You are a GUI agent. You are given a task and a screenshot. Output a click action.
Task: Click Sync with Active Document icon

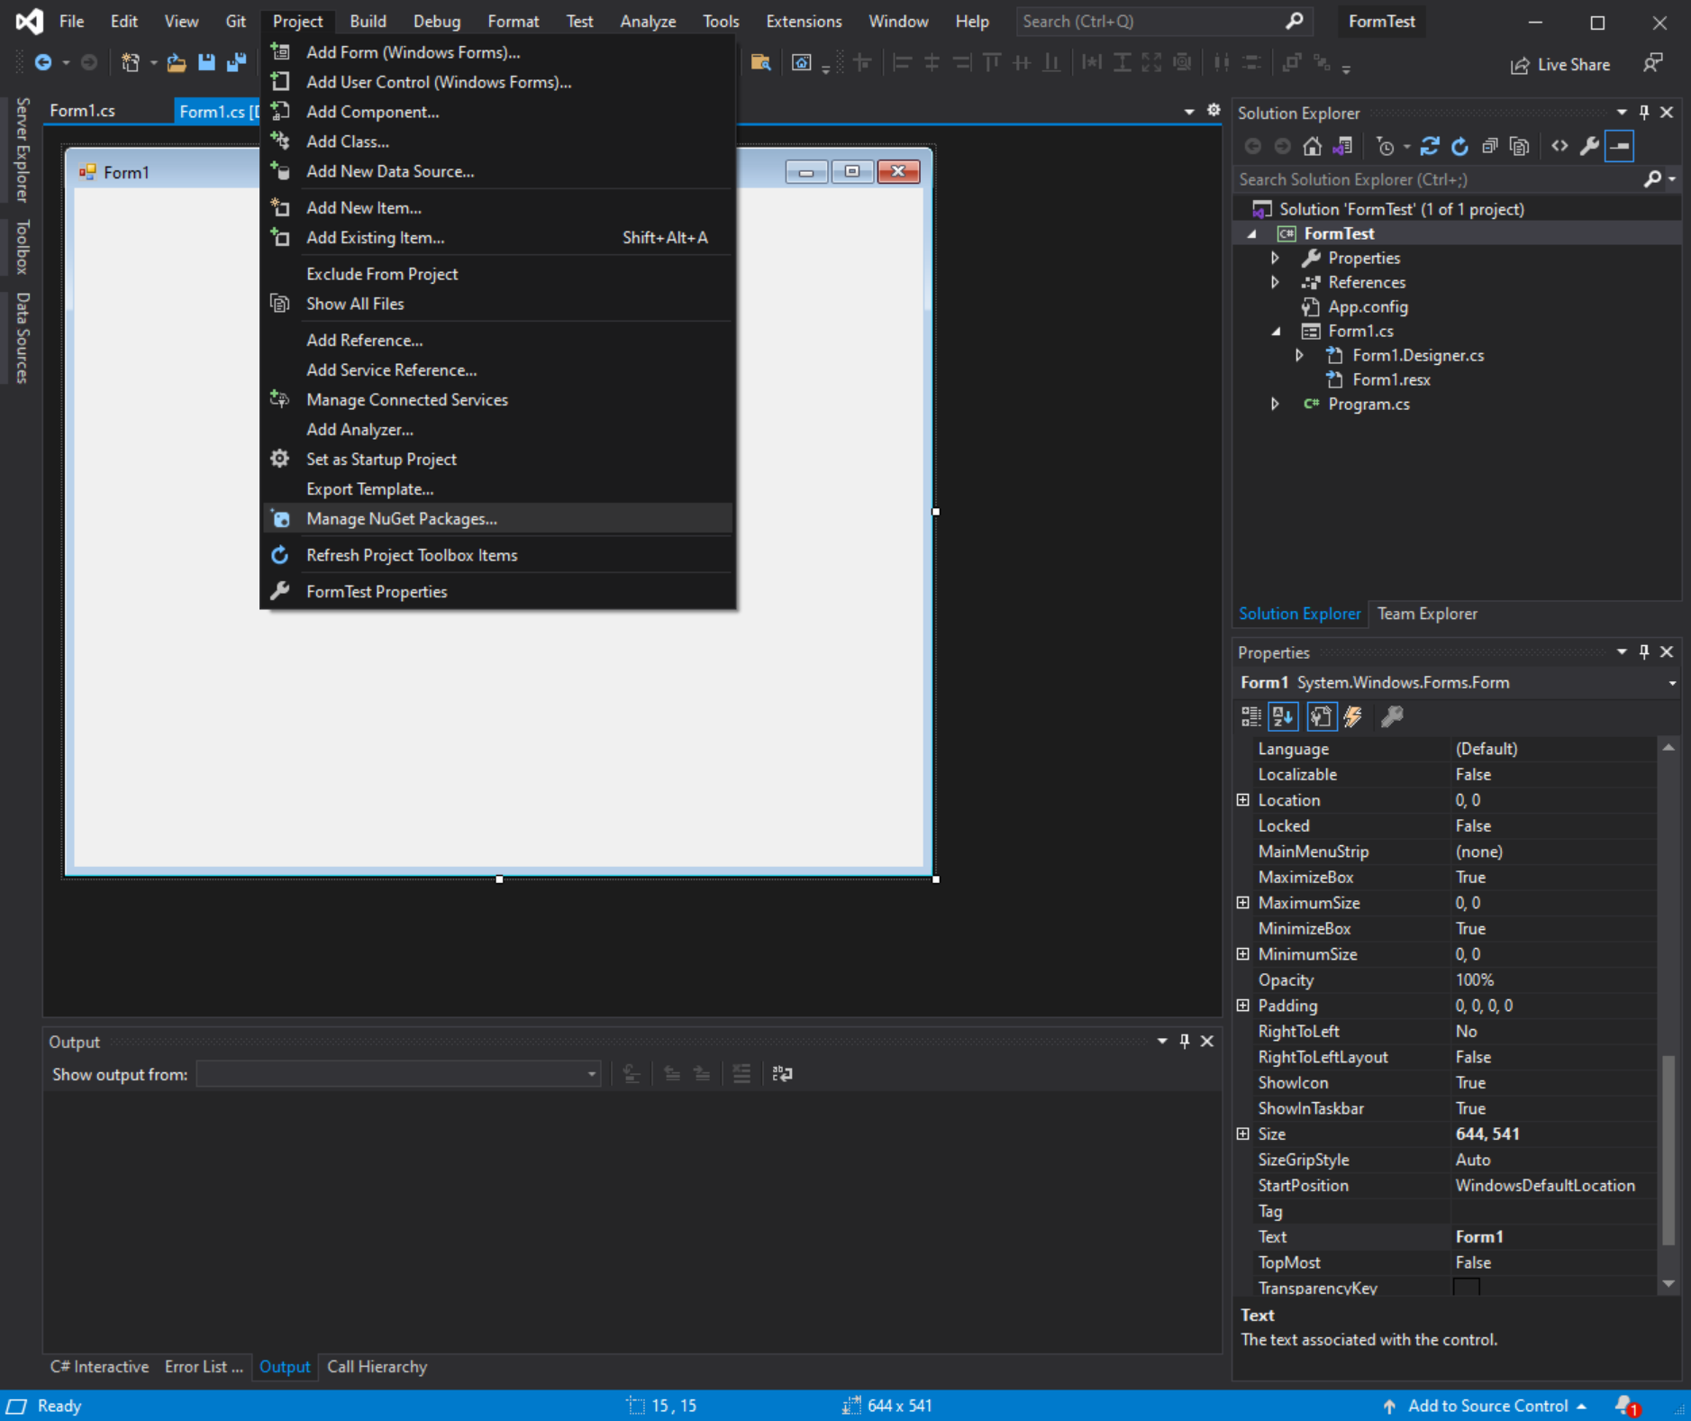pos(1430,146)
